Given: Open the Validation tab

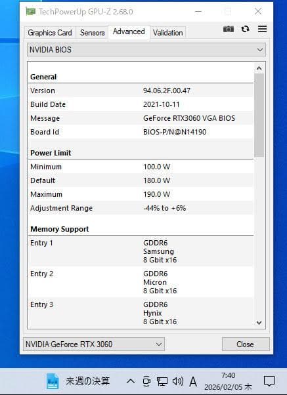Looking at the screenshot, I should (x=168, y=33).
